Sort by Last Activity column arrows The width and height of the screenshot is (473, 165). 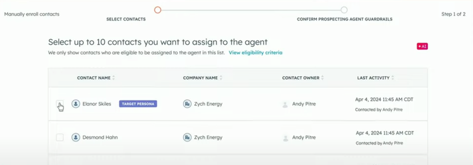pyautogui.click(x=393, y=78)
